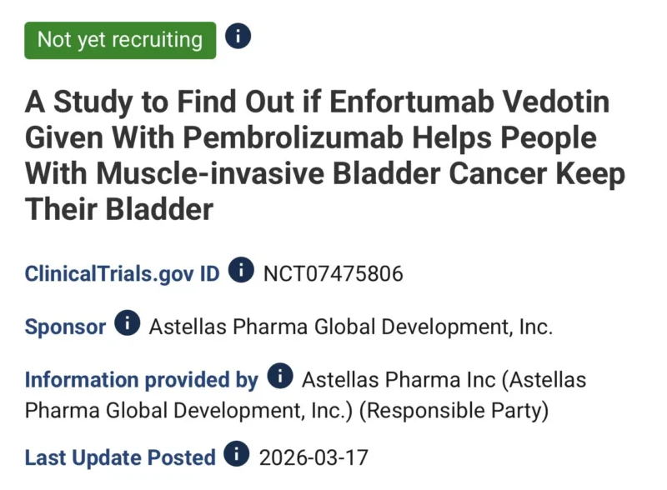Click the info icon next to Sponsor
667x490 pixels.
[128, 324]
